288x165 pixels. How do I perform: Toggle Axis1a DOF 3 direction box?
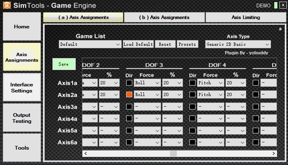pos(129,83)
